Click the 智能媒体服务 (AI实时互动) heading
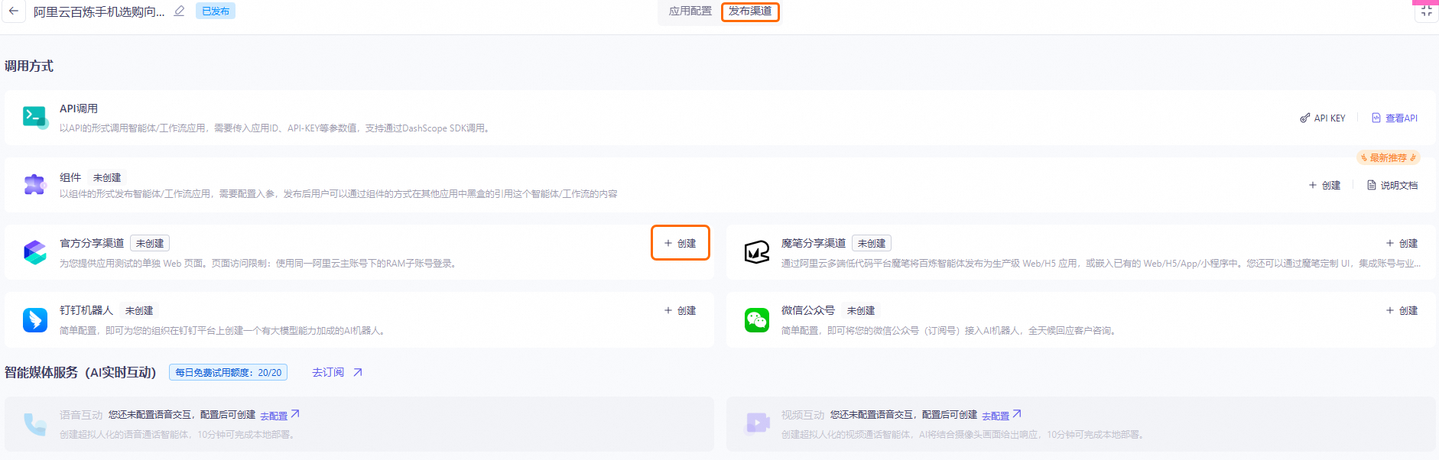The width and height of the screenshot is (1439, 460). tap(80, 373)
